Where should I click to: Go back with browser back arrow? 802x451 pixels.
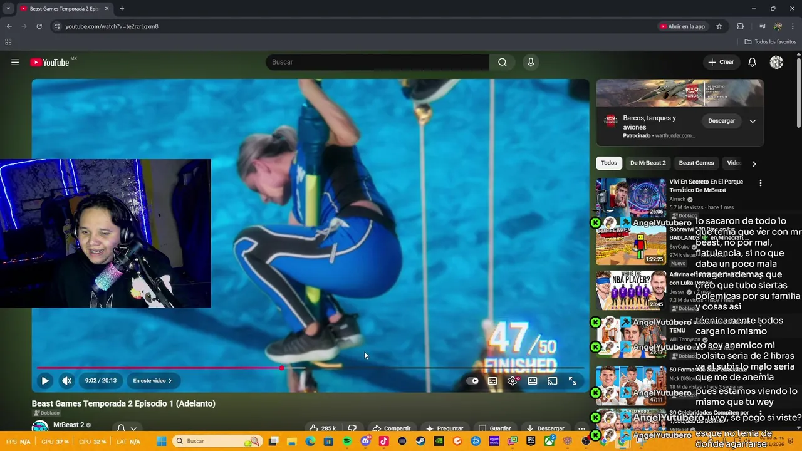(x=9, y=26)
